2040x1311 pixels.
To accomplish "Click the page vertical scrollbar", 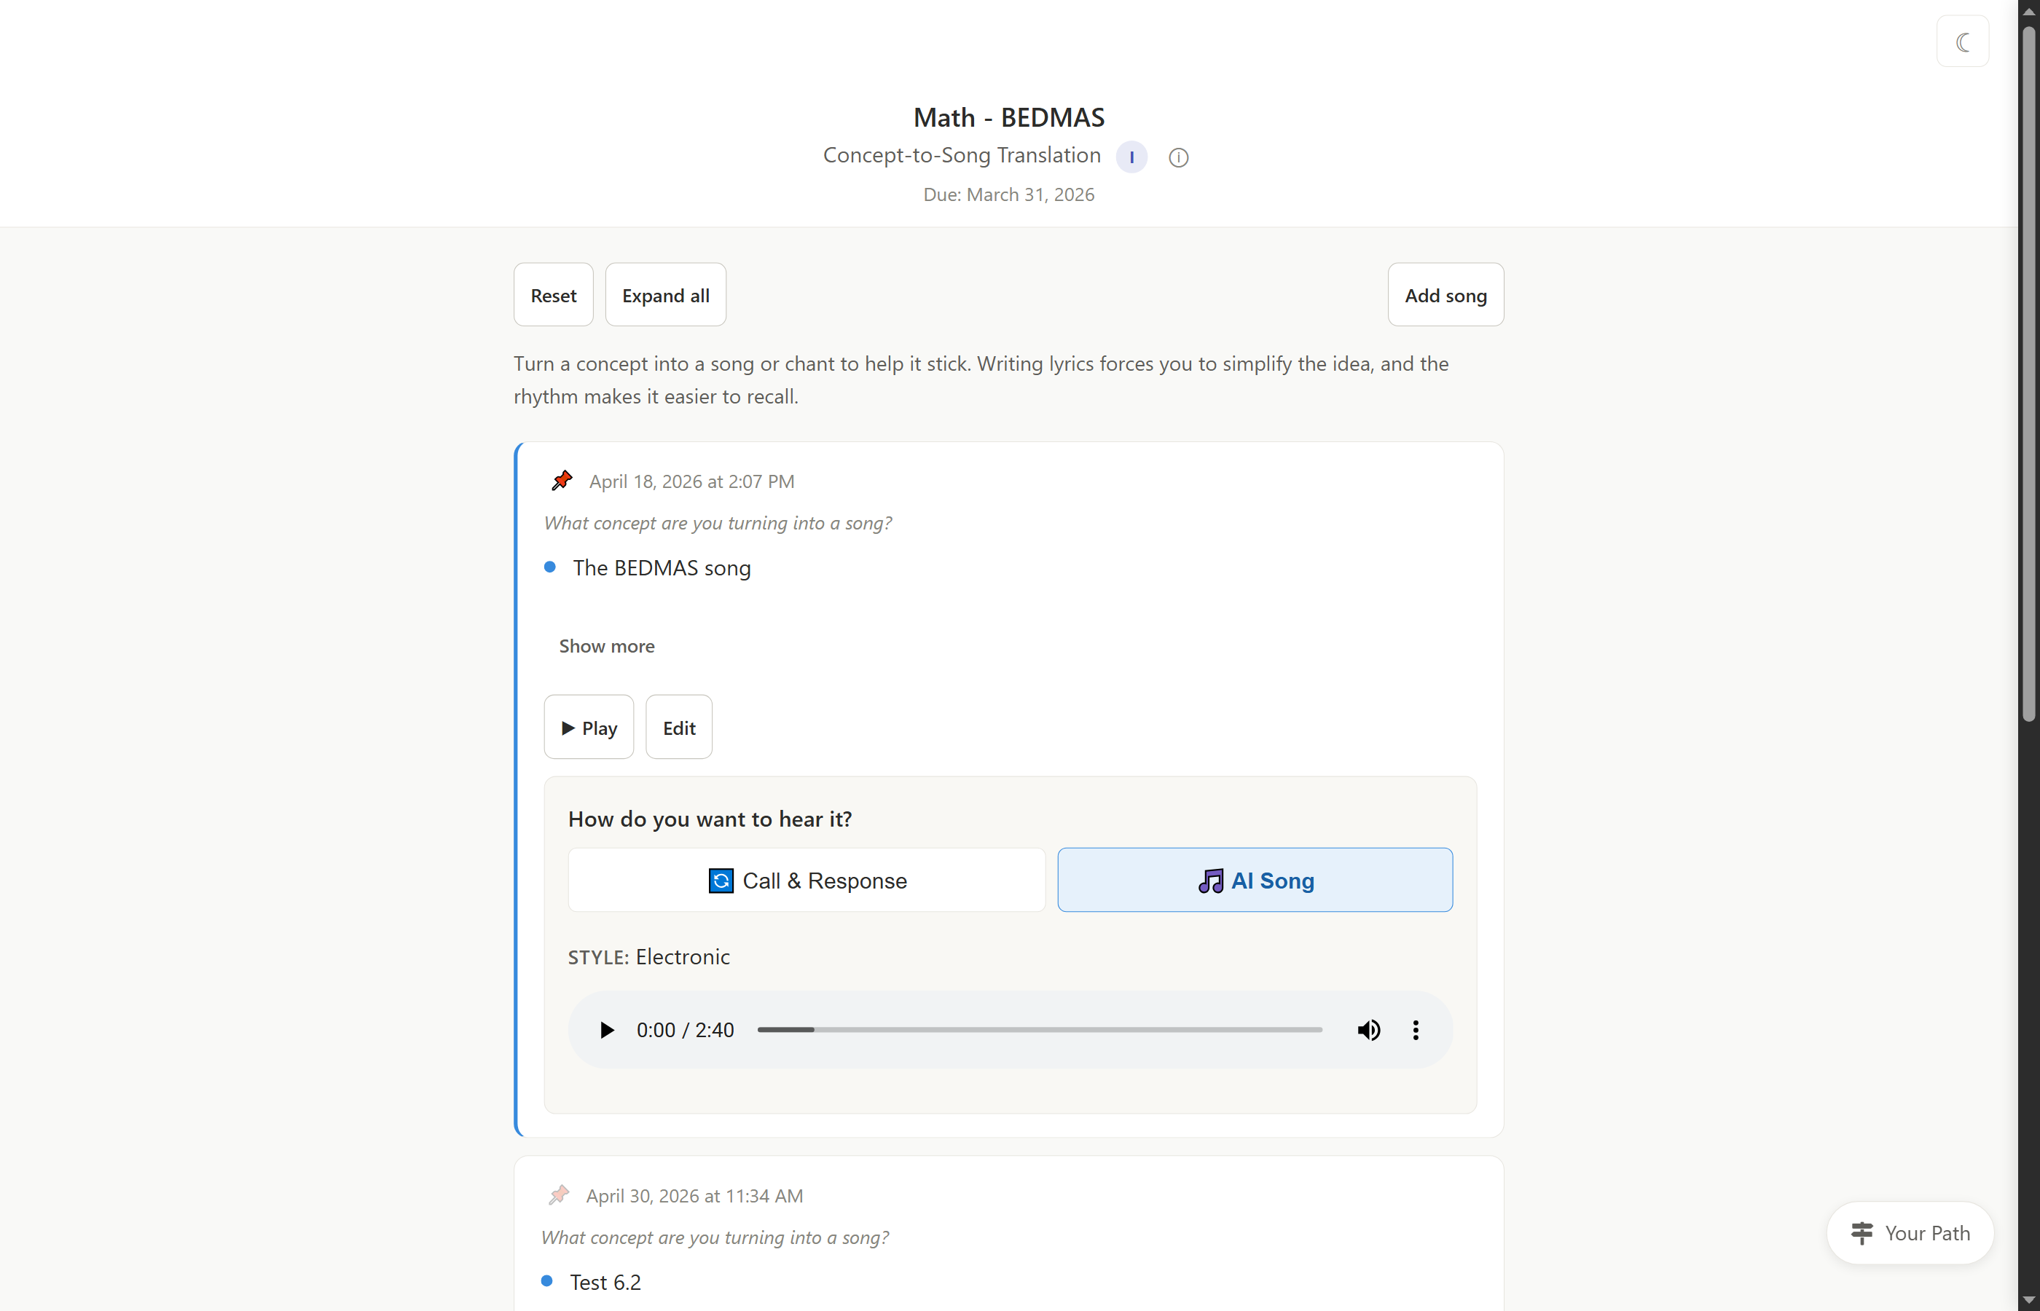I will [x=2029, y=374].
